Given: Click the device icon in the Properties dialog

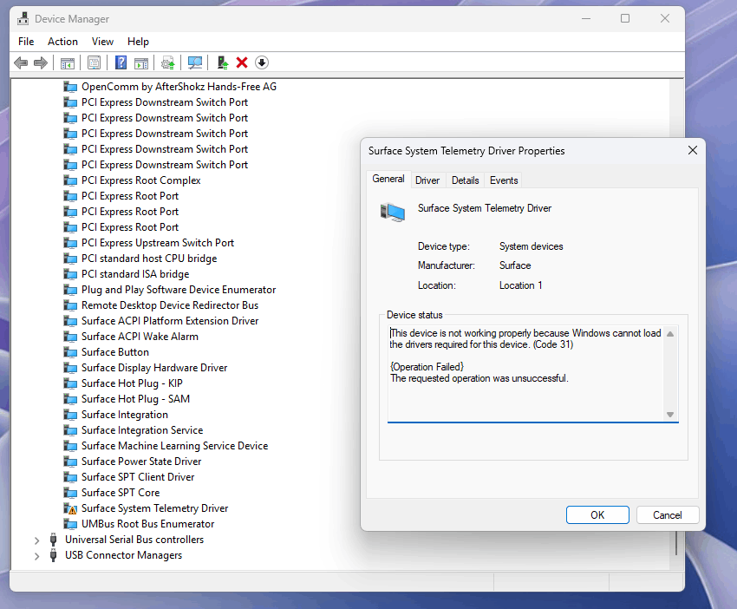Looking at the screenshot, I should [x=393, y=212].
